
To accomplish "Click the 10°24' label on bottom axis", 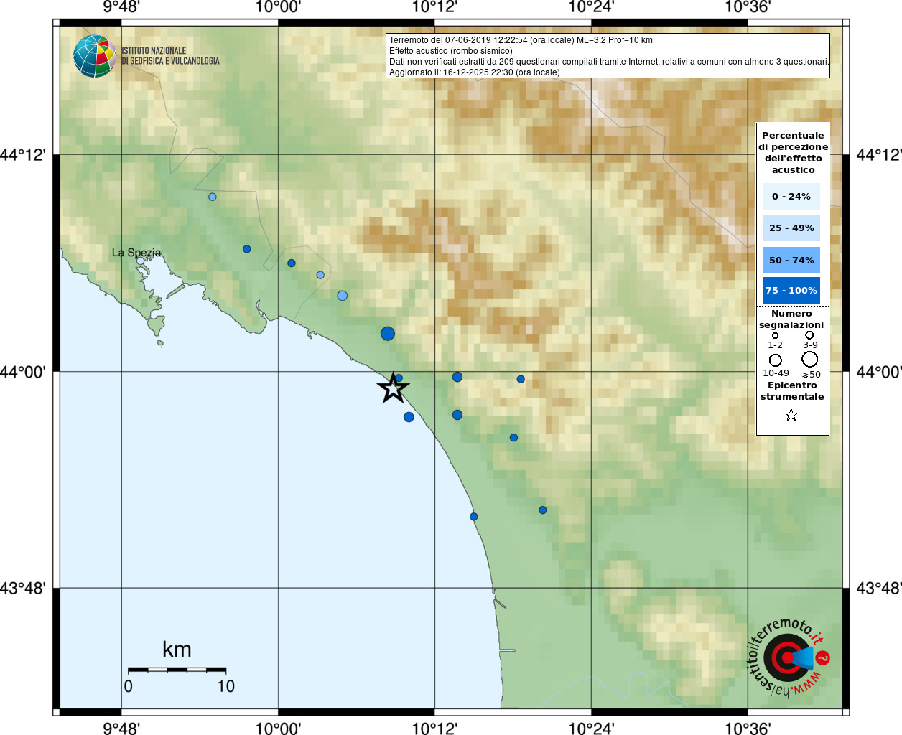I will tap(591, 729).
